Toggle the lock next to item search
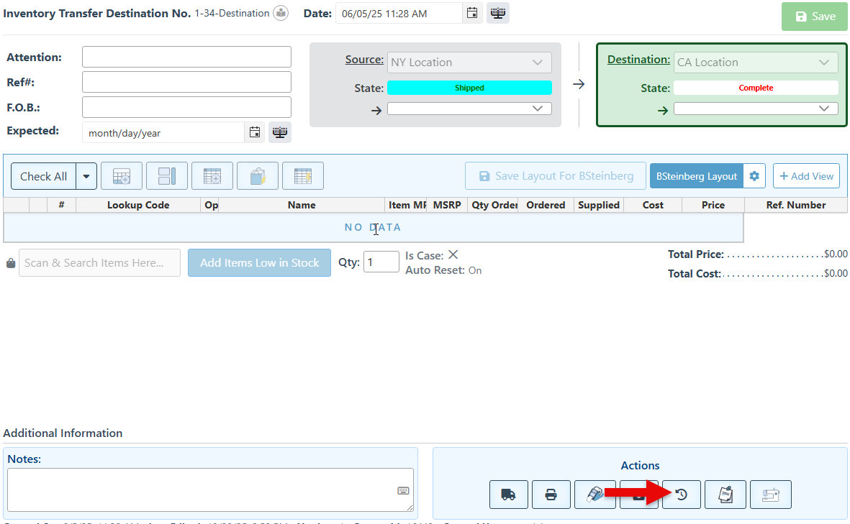 click(x=11, y=263)
